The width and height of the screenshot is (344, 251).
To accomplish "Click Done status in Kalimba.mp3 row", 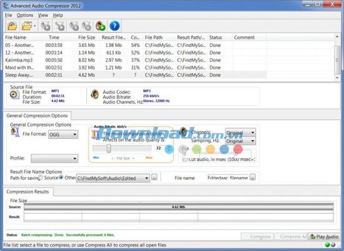I will [215, 60].
